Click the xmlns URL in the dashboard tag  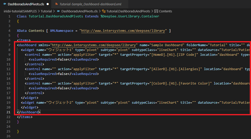tap(94, 45)
